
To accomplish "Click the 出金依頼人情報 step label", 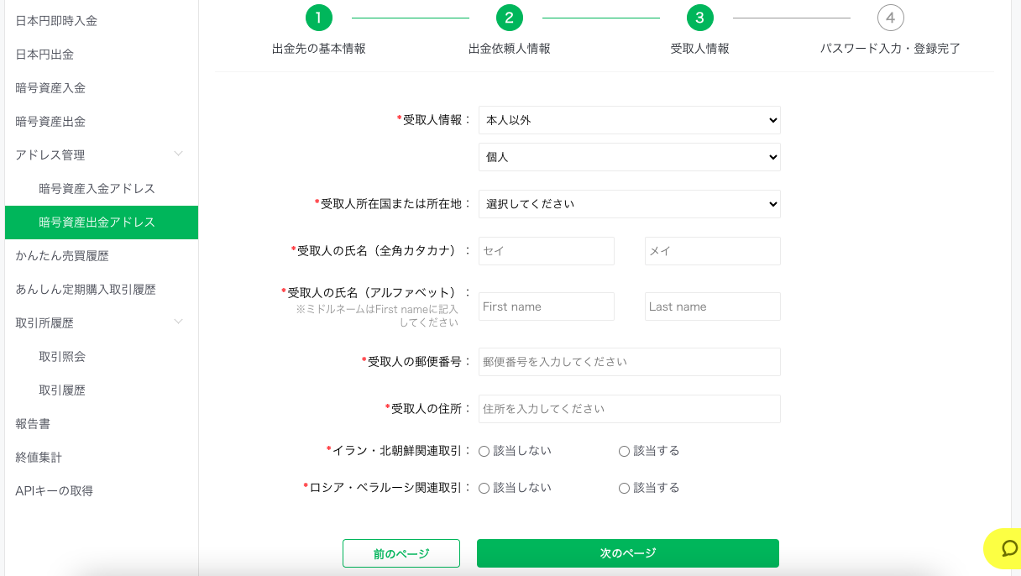I will coord(510,49).
